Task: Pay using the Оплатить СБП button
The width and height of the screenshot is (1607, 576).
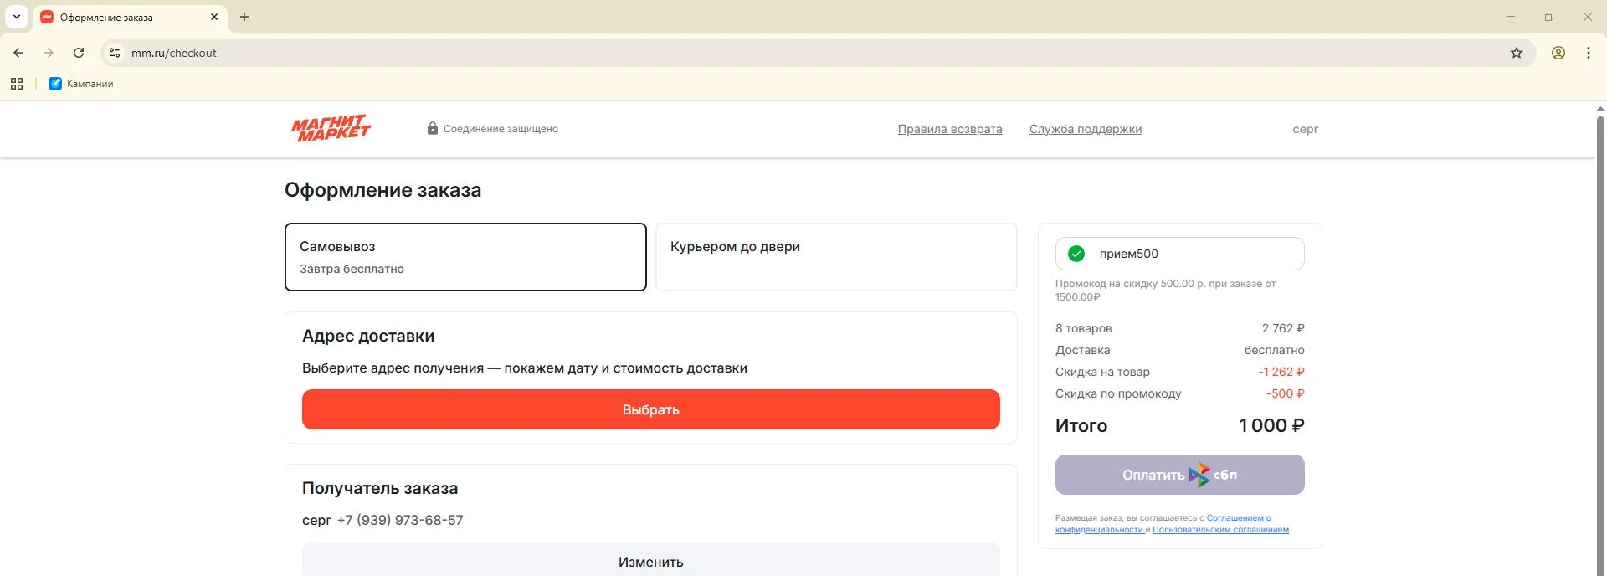Action: click(1179, 475)
